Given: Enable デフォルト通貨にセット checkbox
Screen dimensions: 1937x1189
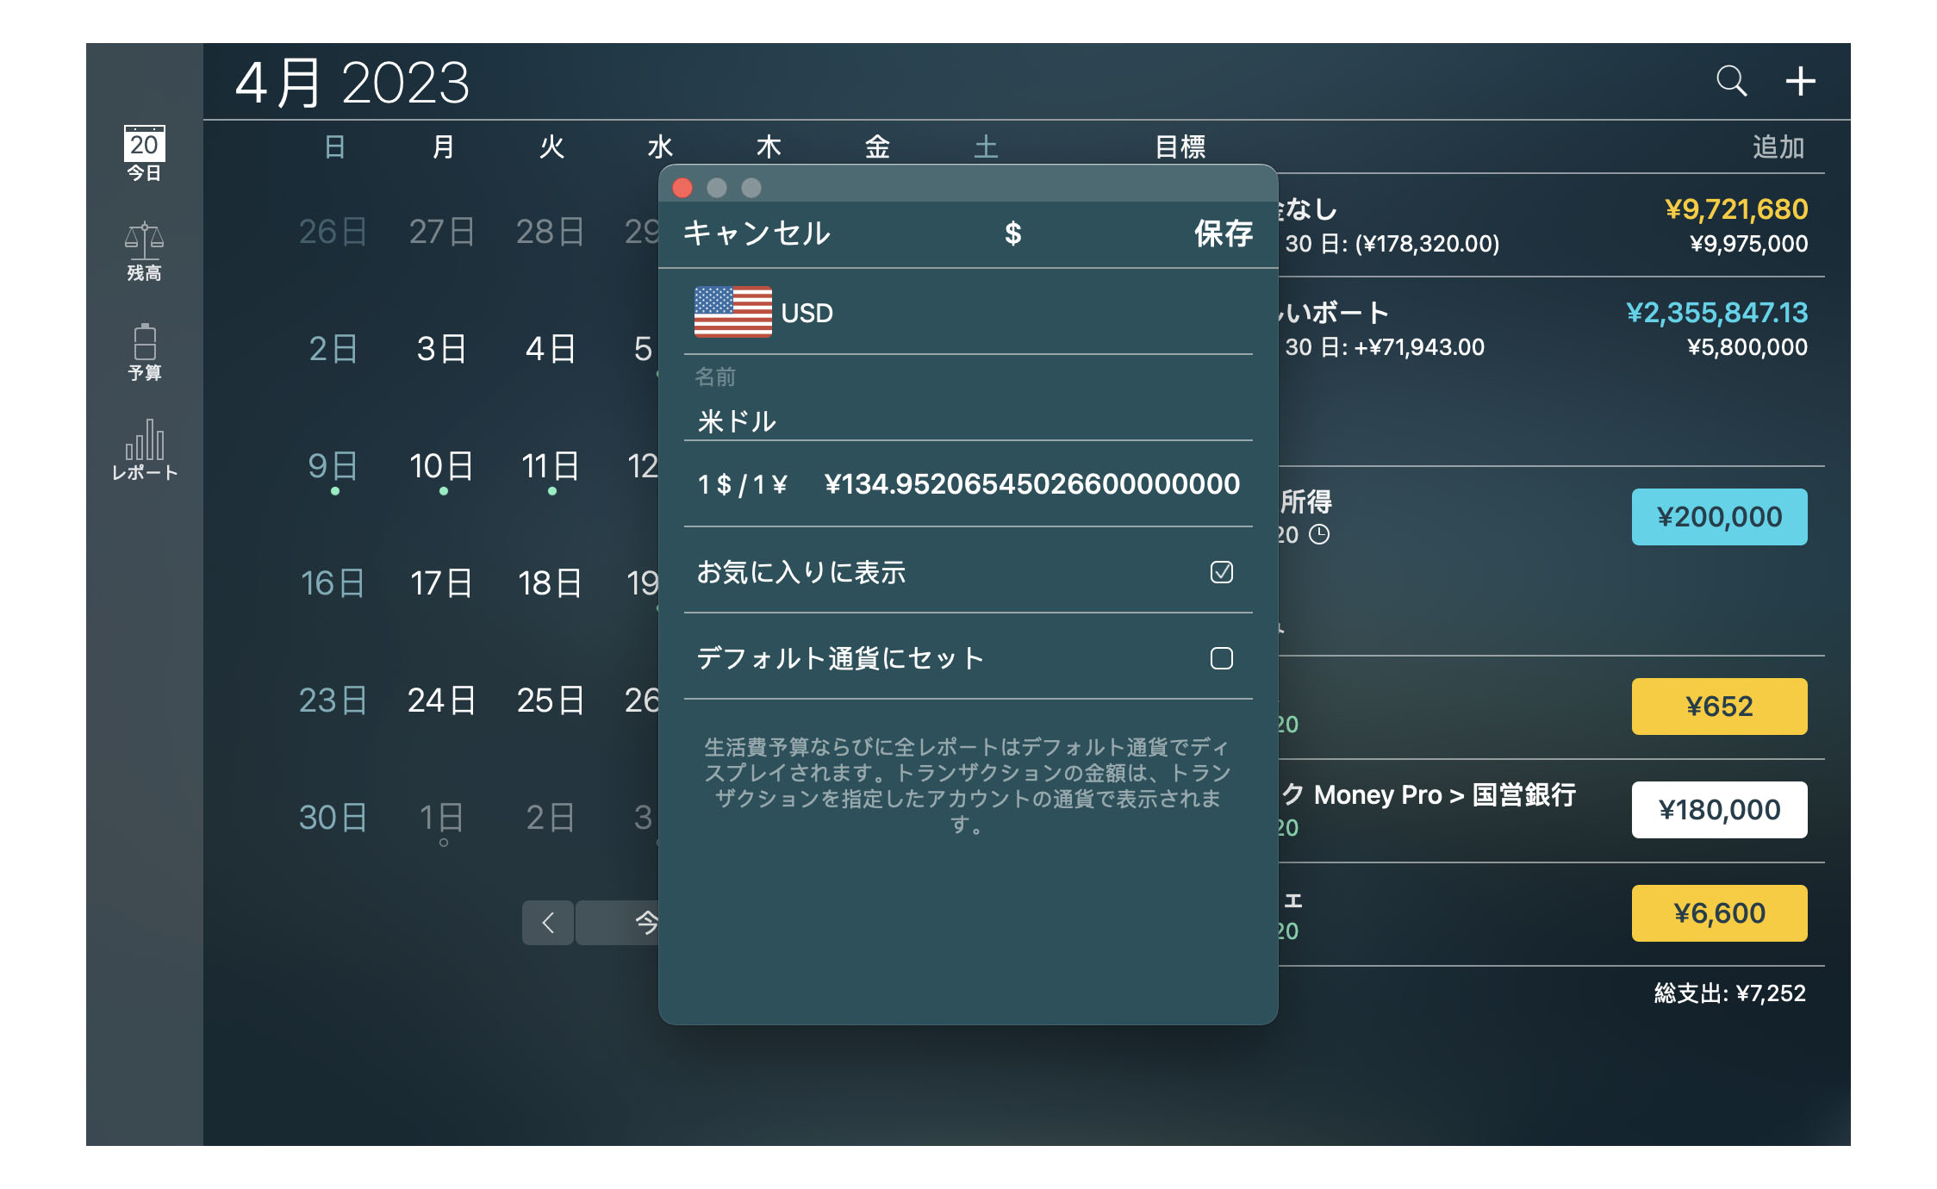Looking at the screenshot, I should point(1221,658).
